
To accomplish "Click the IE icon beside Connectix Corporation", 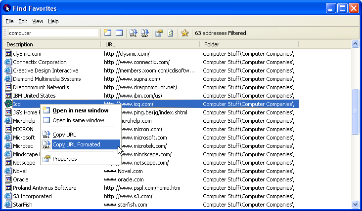I will (8, 62).
